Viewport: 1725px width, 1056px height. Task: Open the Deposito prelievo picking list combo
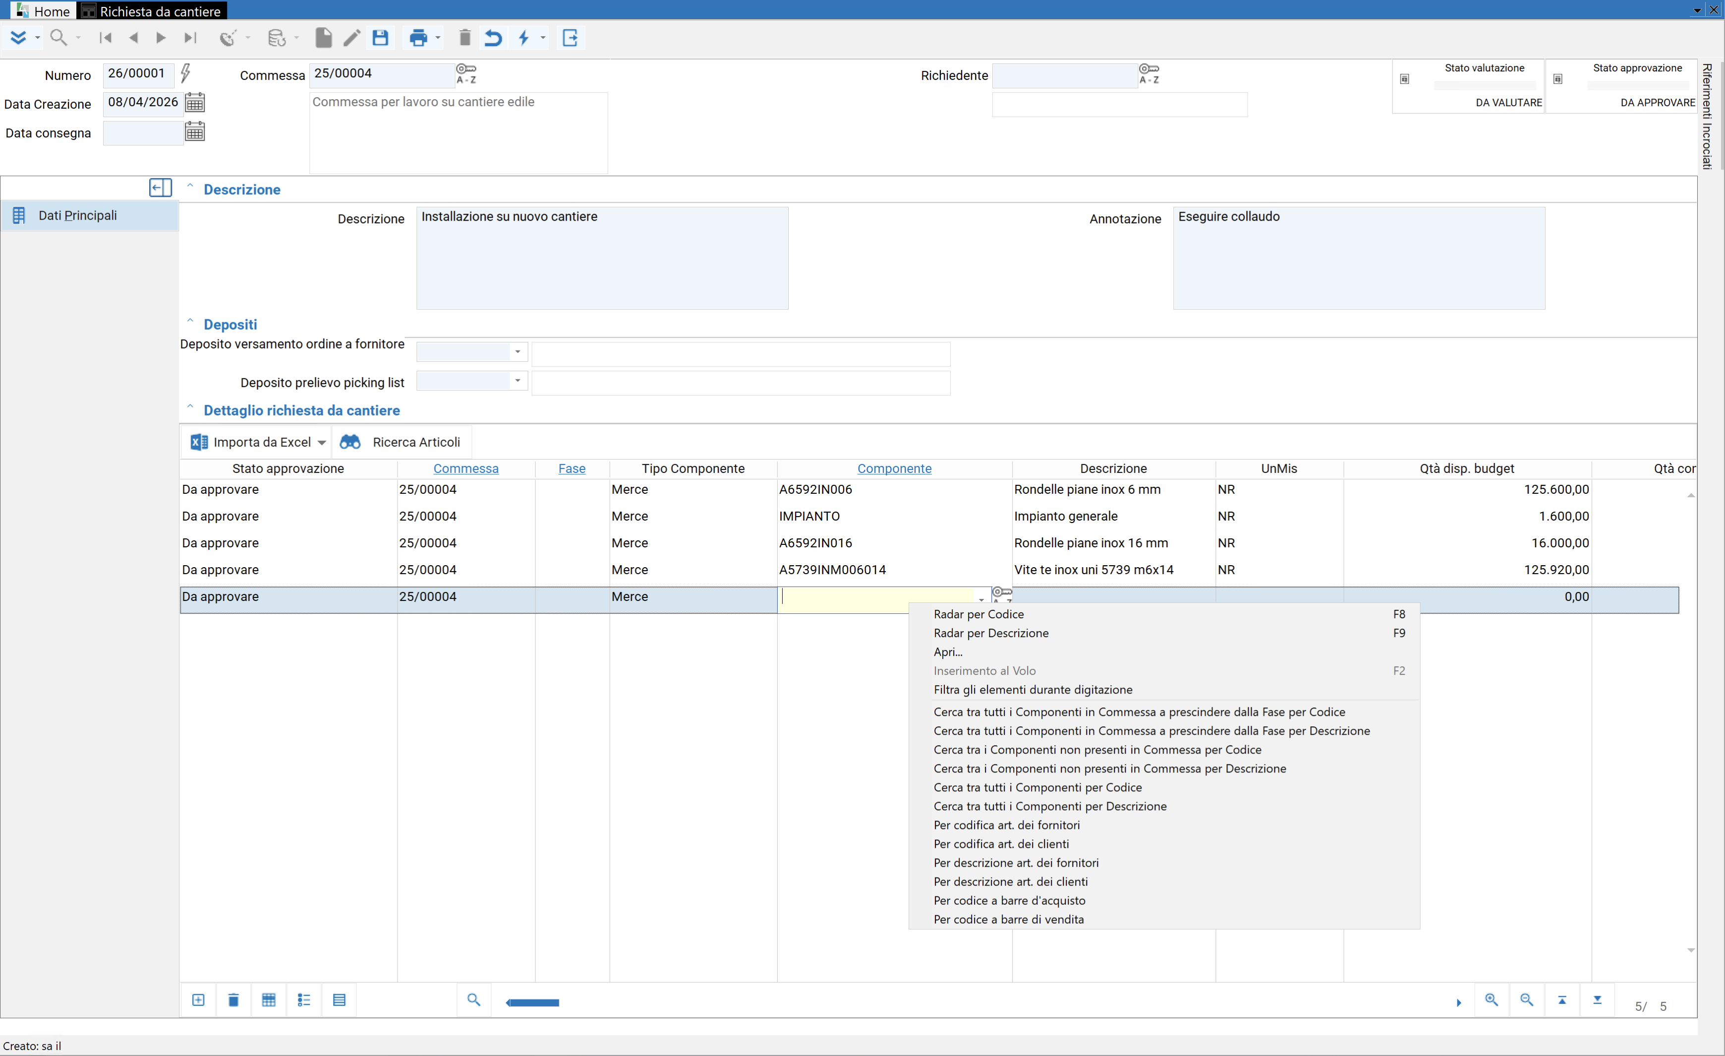(x=517, y=380)
